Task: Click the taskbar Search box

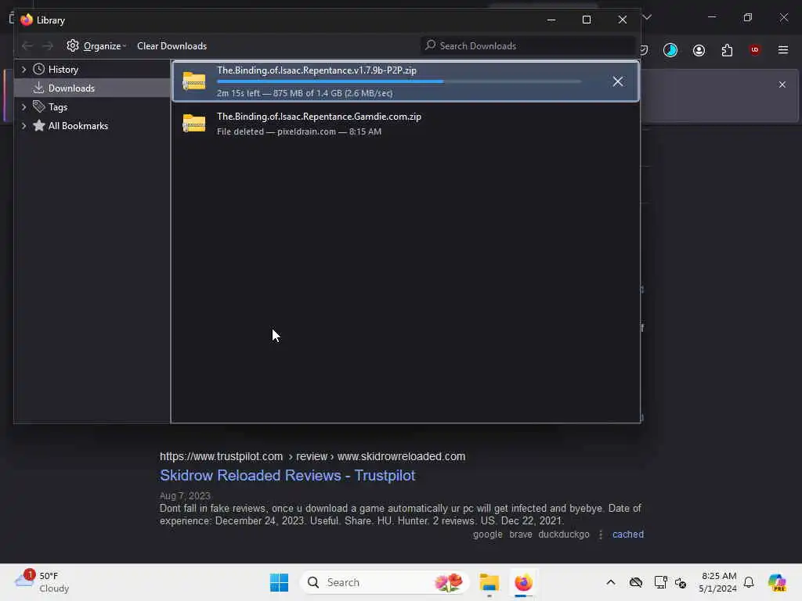Action: coord(385,582)
